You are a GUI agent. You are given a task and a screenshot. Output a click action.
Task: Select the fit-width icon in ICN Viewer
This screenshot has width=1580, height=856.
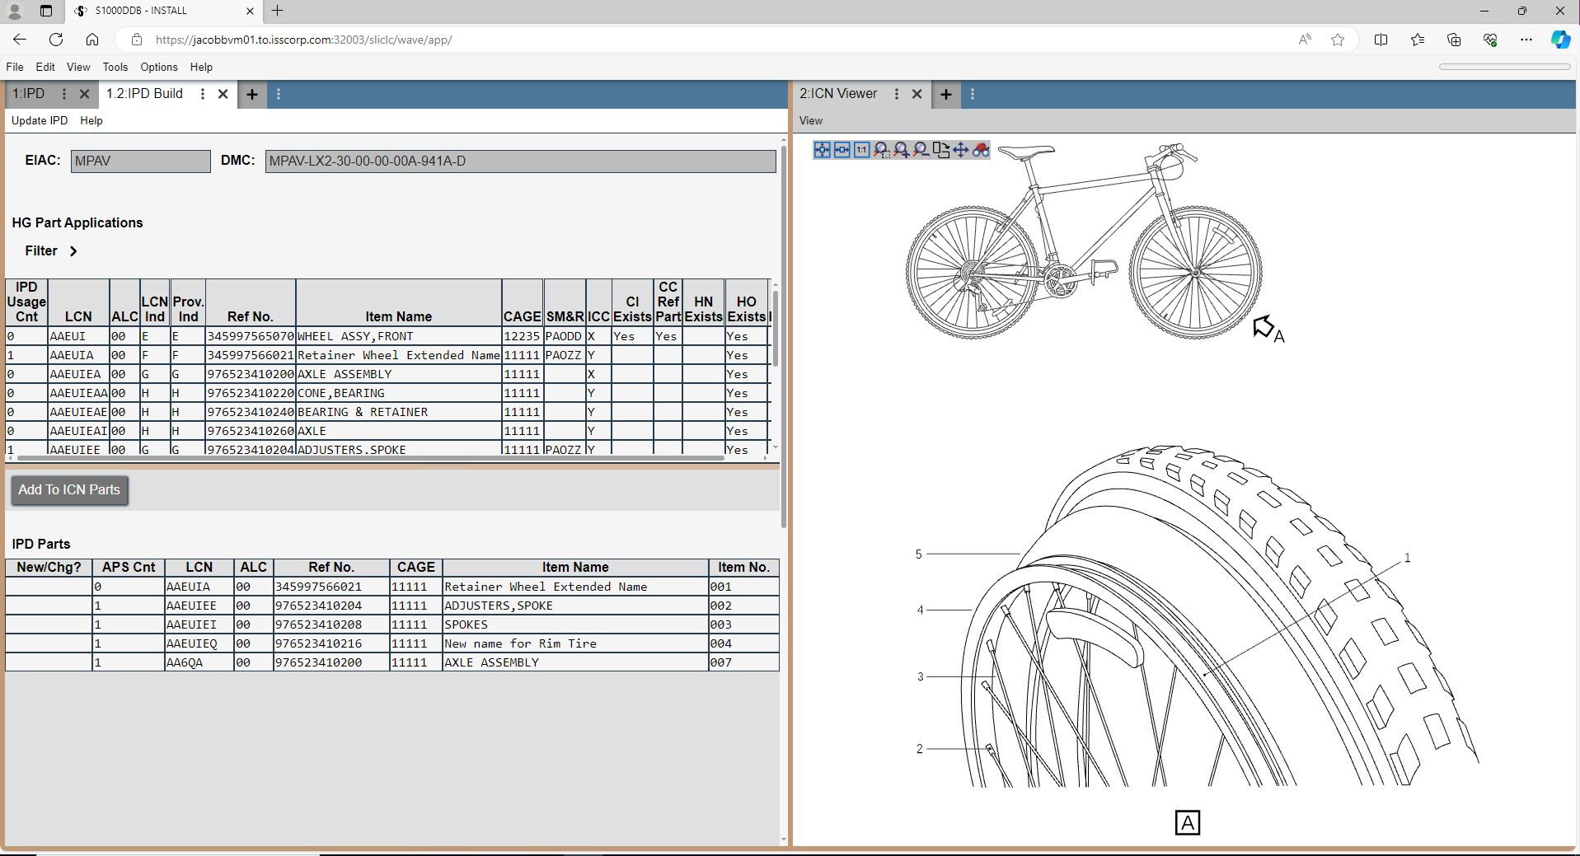(842, 150)
